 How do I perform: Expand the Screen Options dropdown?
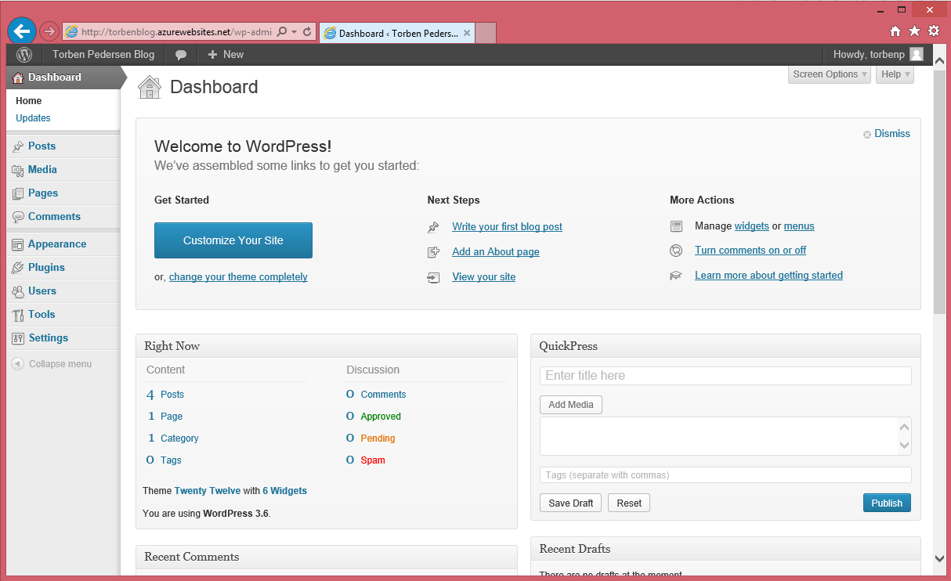pos(830,74)
